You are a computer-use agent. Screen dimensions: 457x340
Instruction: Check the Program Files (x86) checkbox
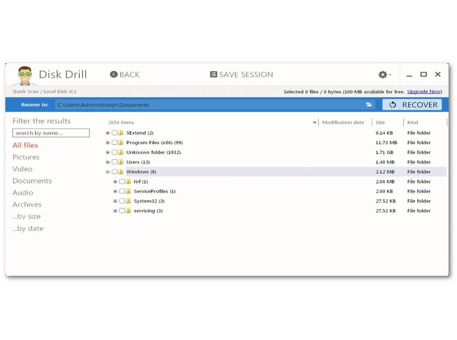(x=115, y=142)
